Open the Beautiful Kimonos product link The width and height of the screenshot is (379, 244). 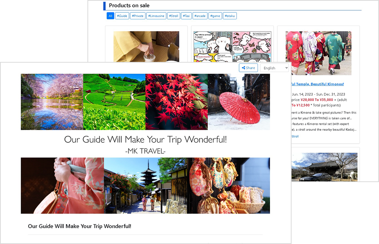(x=318, y=84)
